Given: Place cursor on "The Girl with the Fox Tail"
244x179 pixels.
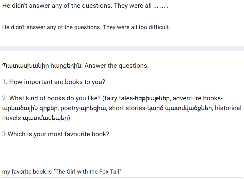Looking at the screenshot, I should [x=87, y=172].
